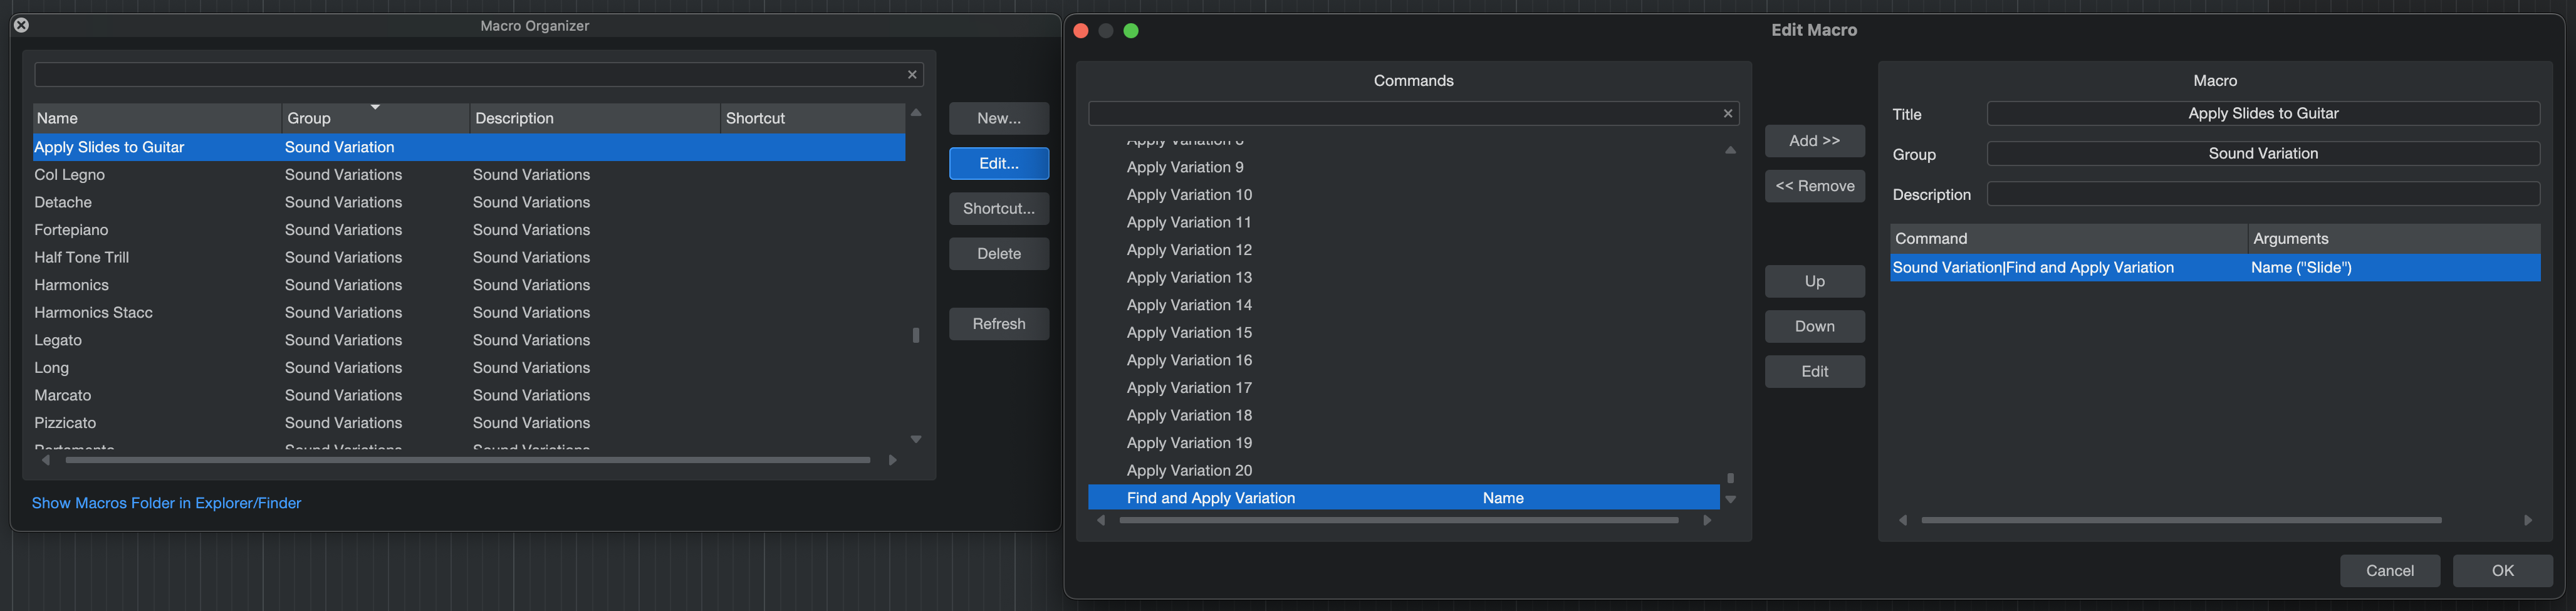The height and width of the screenshot is (611, 2576).
Task: Click horizontal scrollbar under Commands list
Action: click(1398, 520)
